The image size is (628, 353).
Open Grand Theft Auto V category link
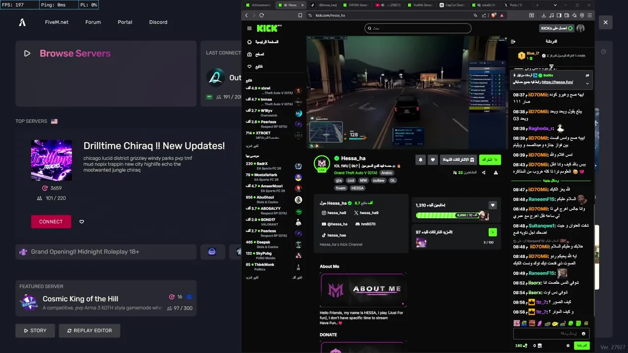(x=356, y=173)
